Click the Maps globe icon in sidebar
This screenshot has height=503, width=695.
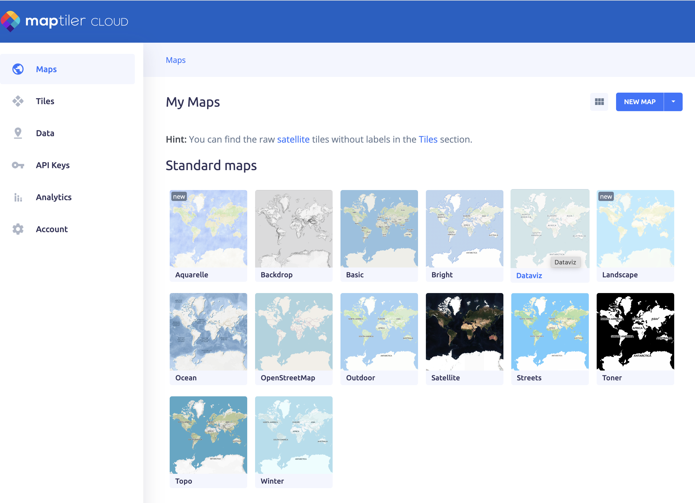(x=18, y=69)
